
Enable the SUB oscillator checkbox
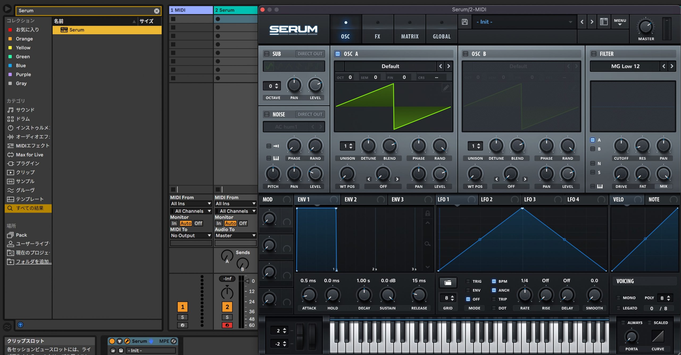click(267, 54)
